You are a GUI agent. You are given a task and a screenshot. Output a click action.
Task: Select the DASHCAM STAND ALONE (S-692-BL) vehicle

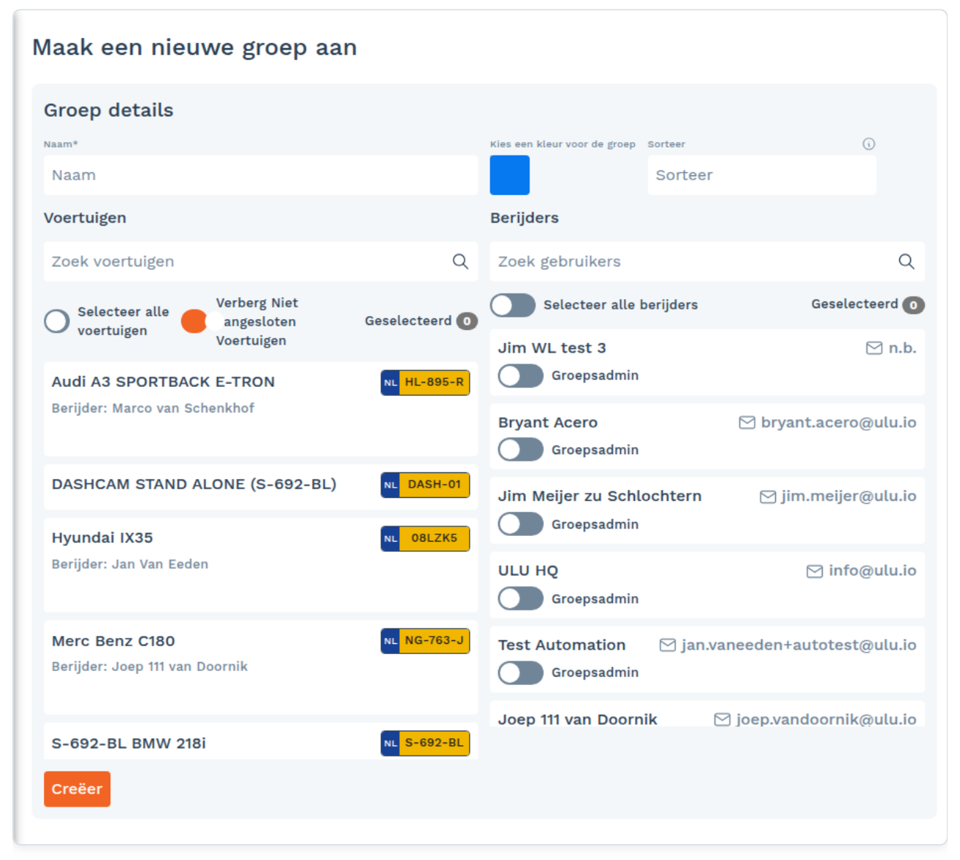tap(261, 487)
